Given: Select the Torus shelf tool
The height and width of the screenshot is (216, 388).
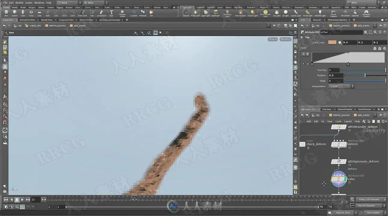Looking at the screenshot, I should point(31,13).
